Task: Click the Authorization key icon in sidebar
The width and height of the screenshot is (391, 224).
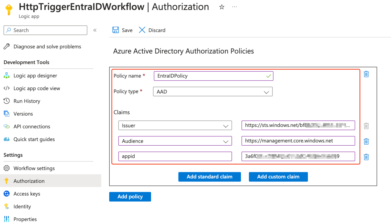Action: pos(7,181)
